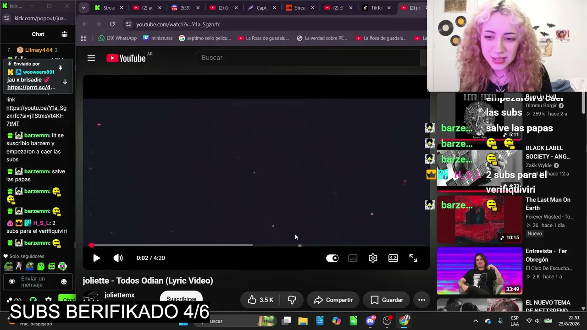Open the taskbar microphone indicator

(x=500, y=321)
